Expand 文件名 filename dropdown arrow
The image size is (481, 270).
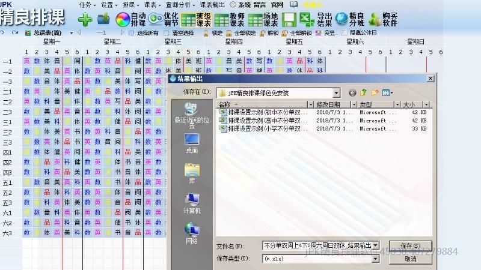tap(375, 245)
